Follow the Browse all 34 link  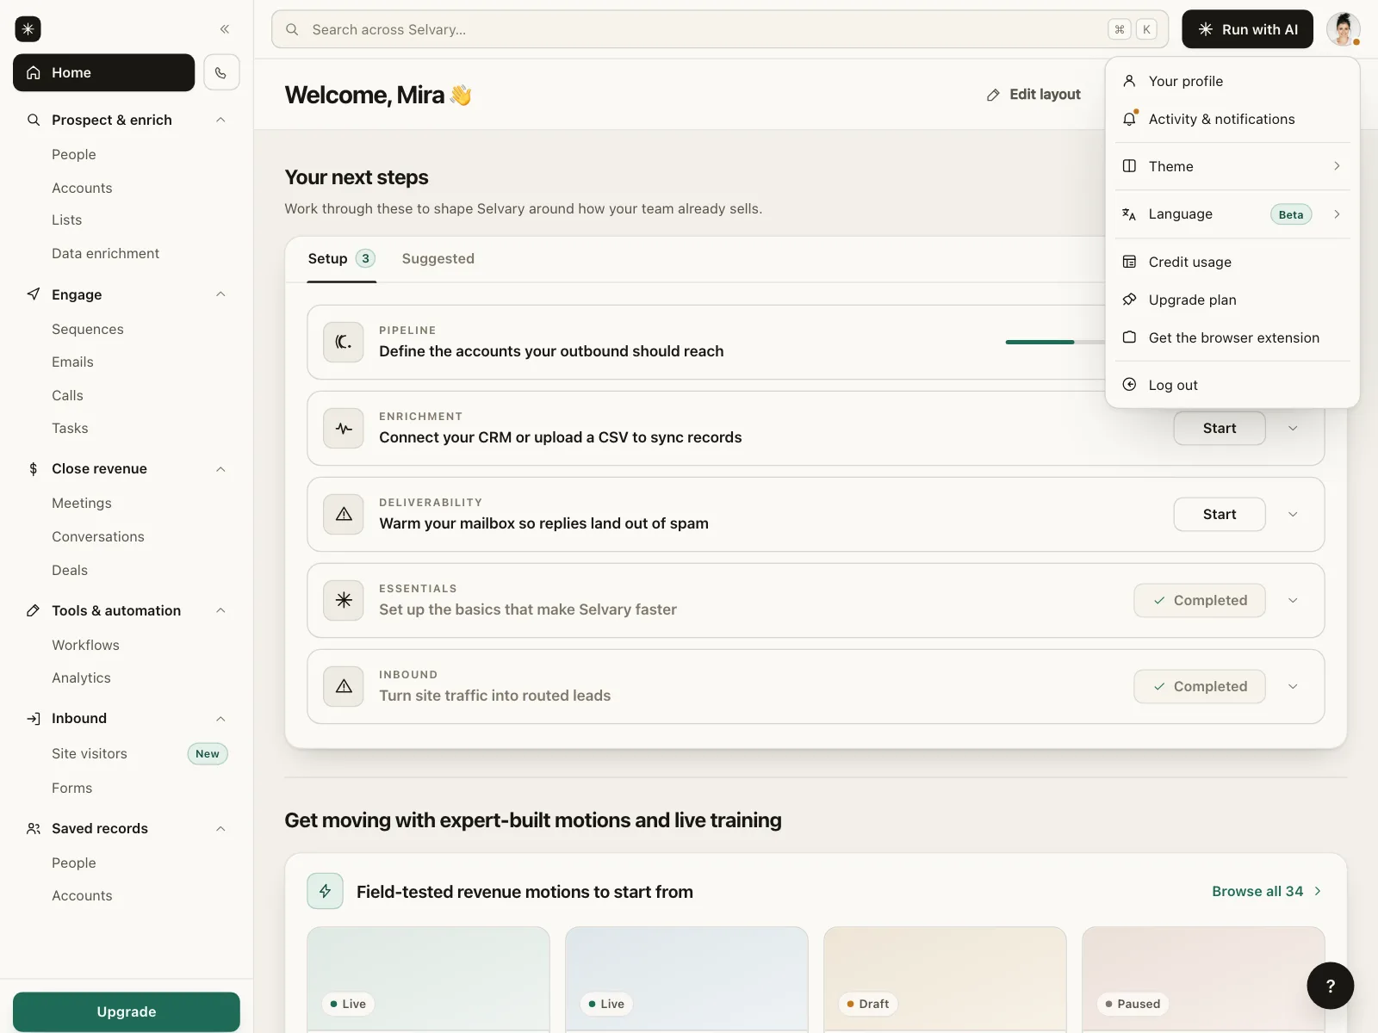pos(1267,891)
